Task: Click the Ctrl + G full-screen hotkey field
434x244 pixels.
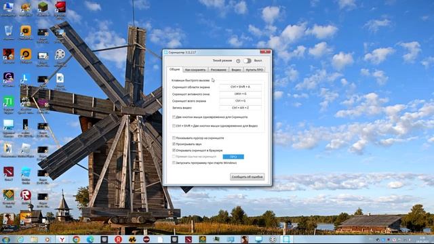Action: [x=240, y=101]
